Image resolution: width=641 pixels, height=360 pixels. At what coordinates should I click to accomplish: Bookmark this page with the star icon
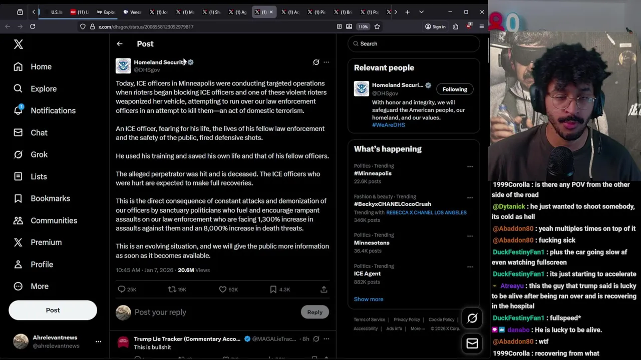[x=377, y=26]
